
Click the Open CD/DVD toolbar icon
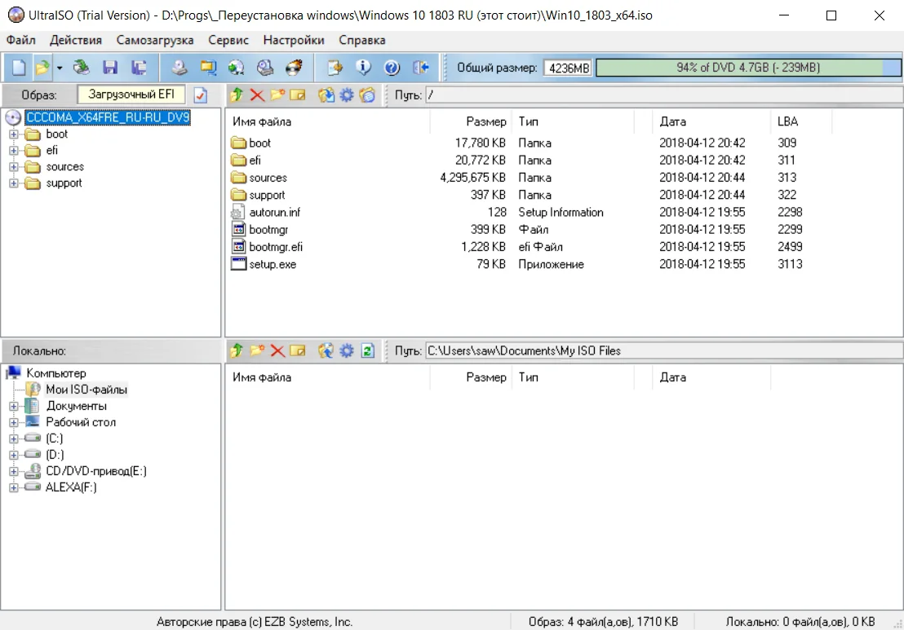[x=82, y=68]
